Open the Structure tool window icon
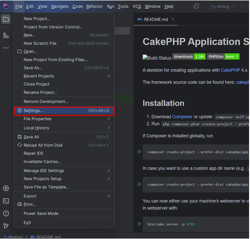This screenshot has height=239, width=250. [6, 35]
